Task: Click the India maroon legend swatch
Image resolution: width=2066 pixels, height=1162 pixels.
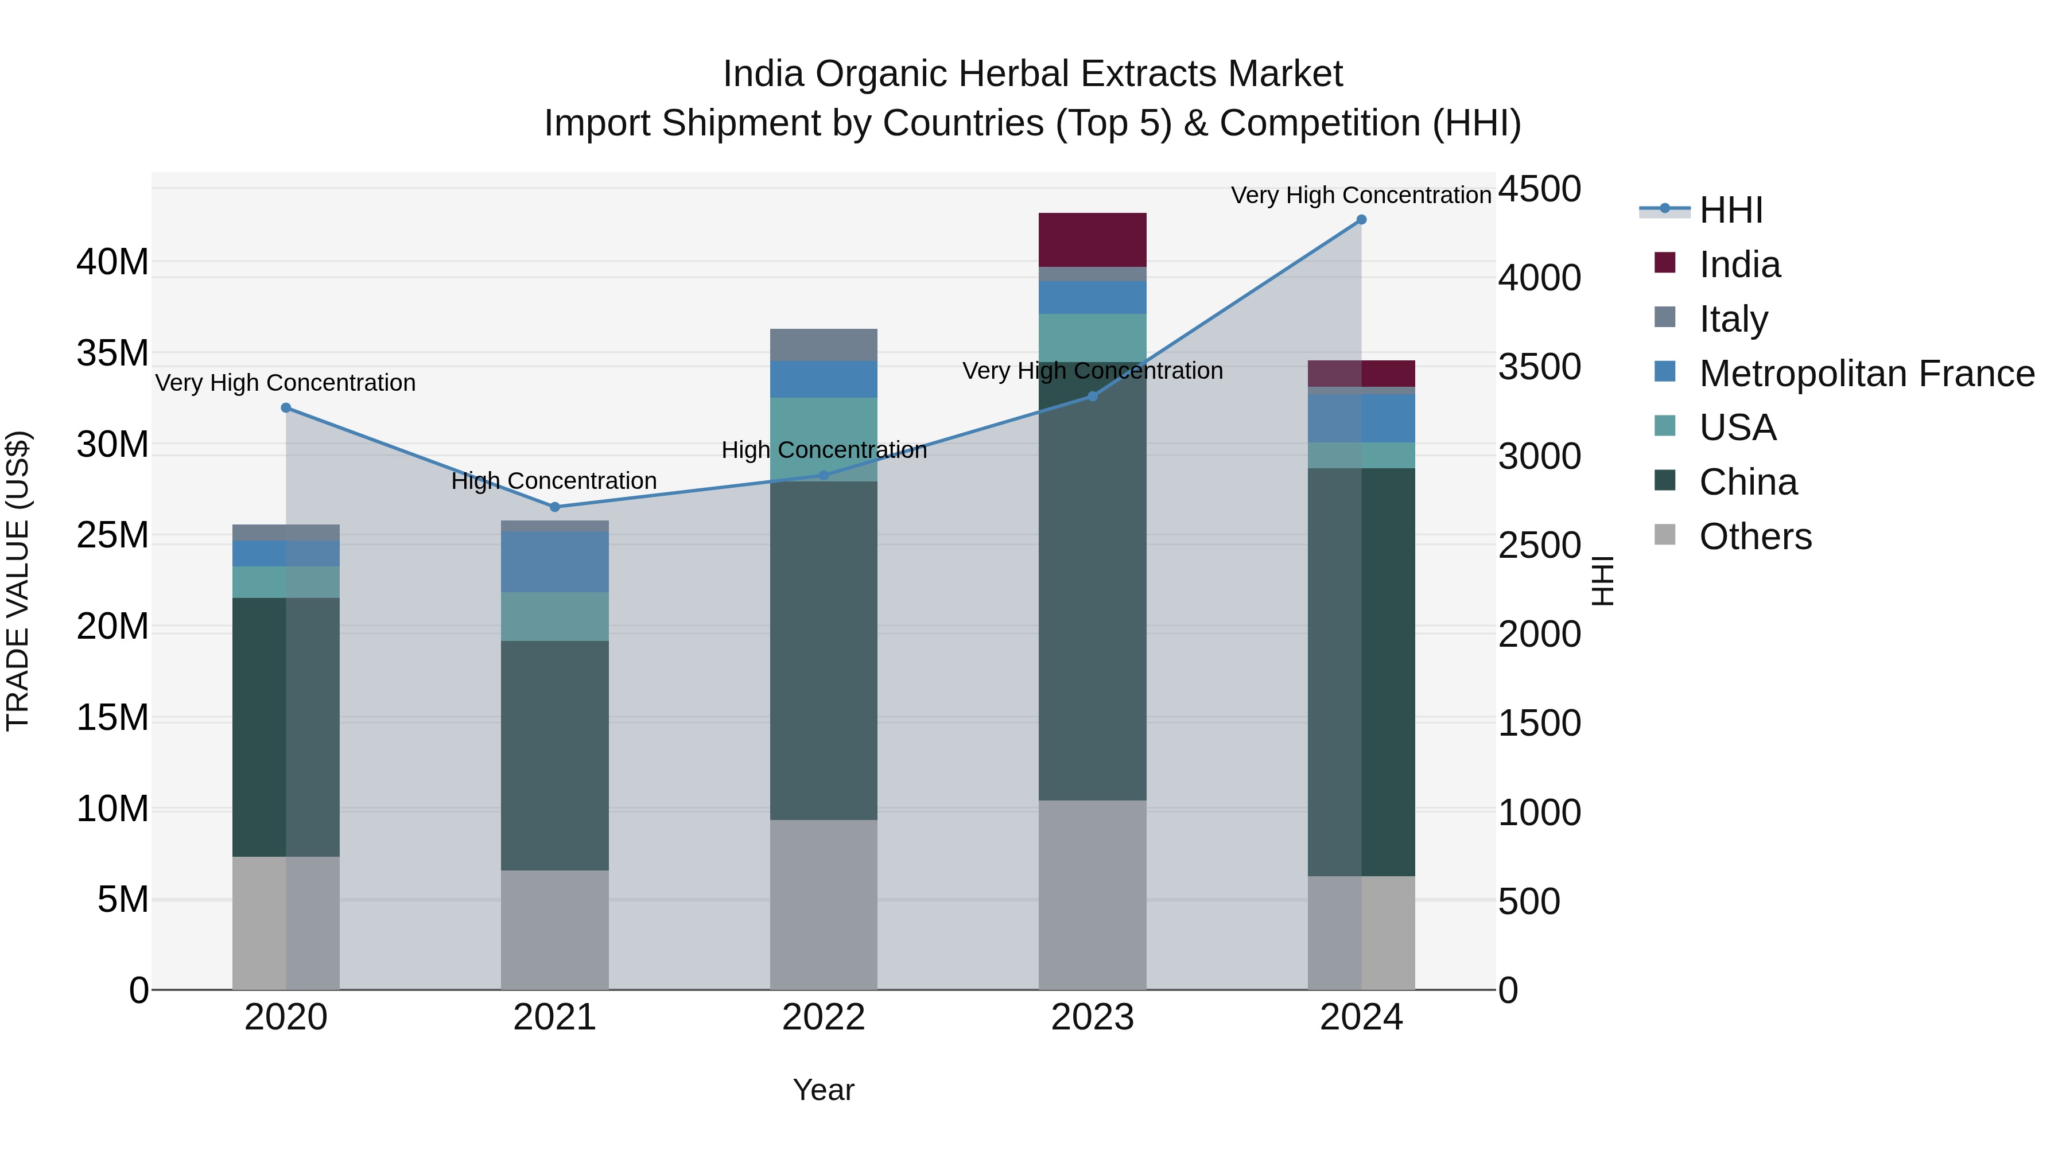Action: click(1665, 262)
